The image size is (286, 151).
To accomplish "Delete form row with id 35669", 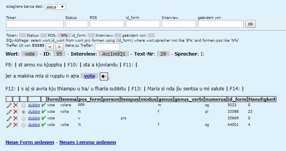I will coord(16,118).
